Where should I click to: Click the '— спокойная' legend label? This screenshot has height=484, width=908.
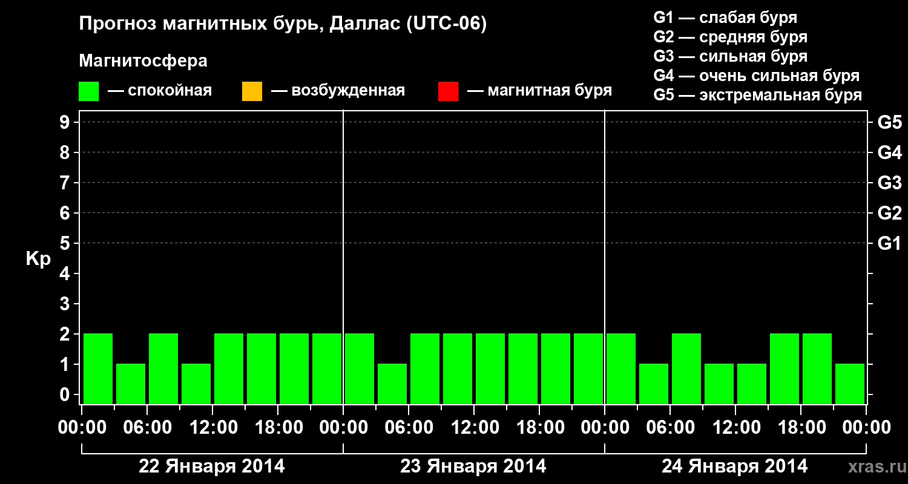(x=160, y=91)
